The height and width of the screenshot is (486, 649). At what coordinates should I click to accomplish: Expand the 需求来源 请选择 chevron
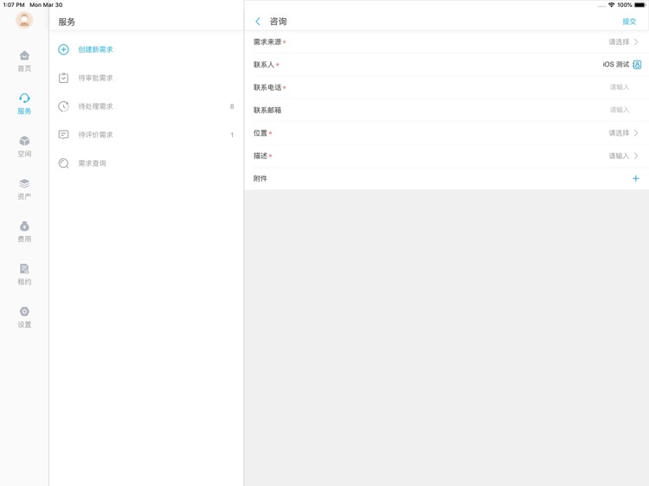(636, 42)
